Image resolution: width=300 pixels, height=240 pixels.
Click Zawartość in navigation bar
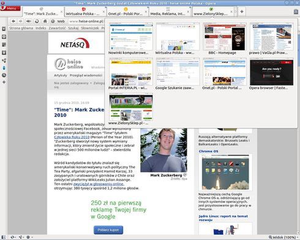57,28
